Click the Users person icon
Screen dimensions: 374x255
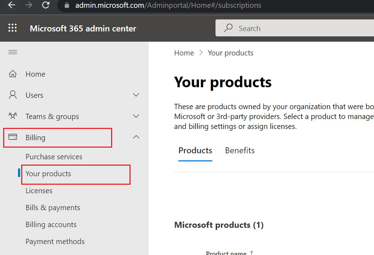tap(13, 95)
